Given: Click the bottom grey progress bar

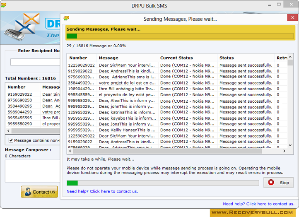Looking at the screenshot, I should pyautogui.click(x=163, y=183).
